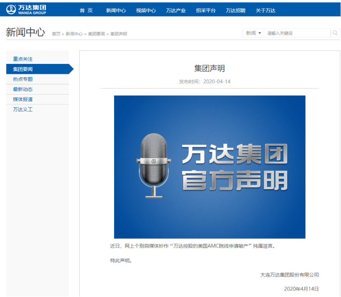
Task: Visit 万达招聘 from top navigation
Action: point(236,10)
